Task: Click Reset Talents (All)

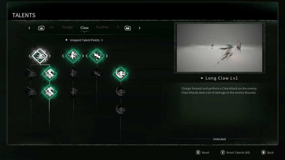Action: [x=235, y=152]
